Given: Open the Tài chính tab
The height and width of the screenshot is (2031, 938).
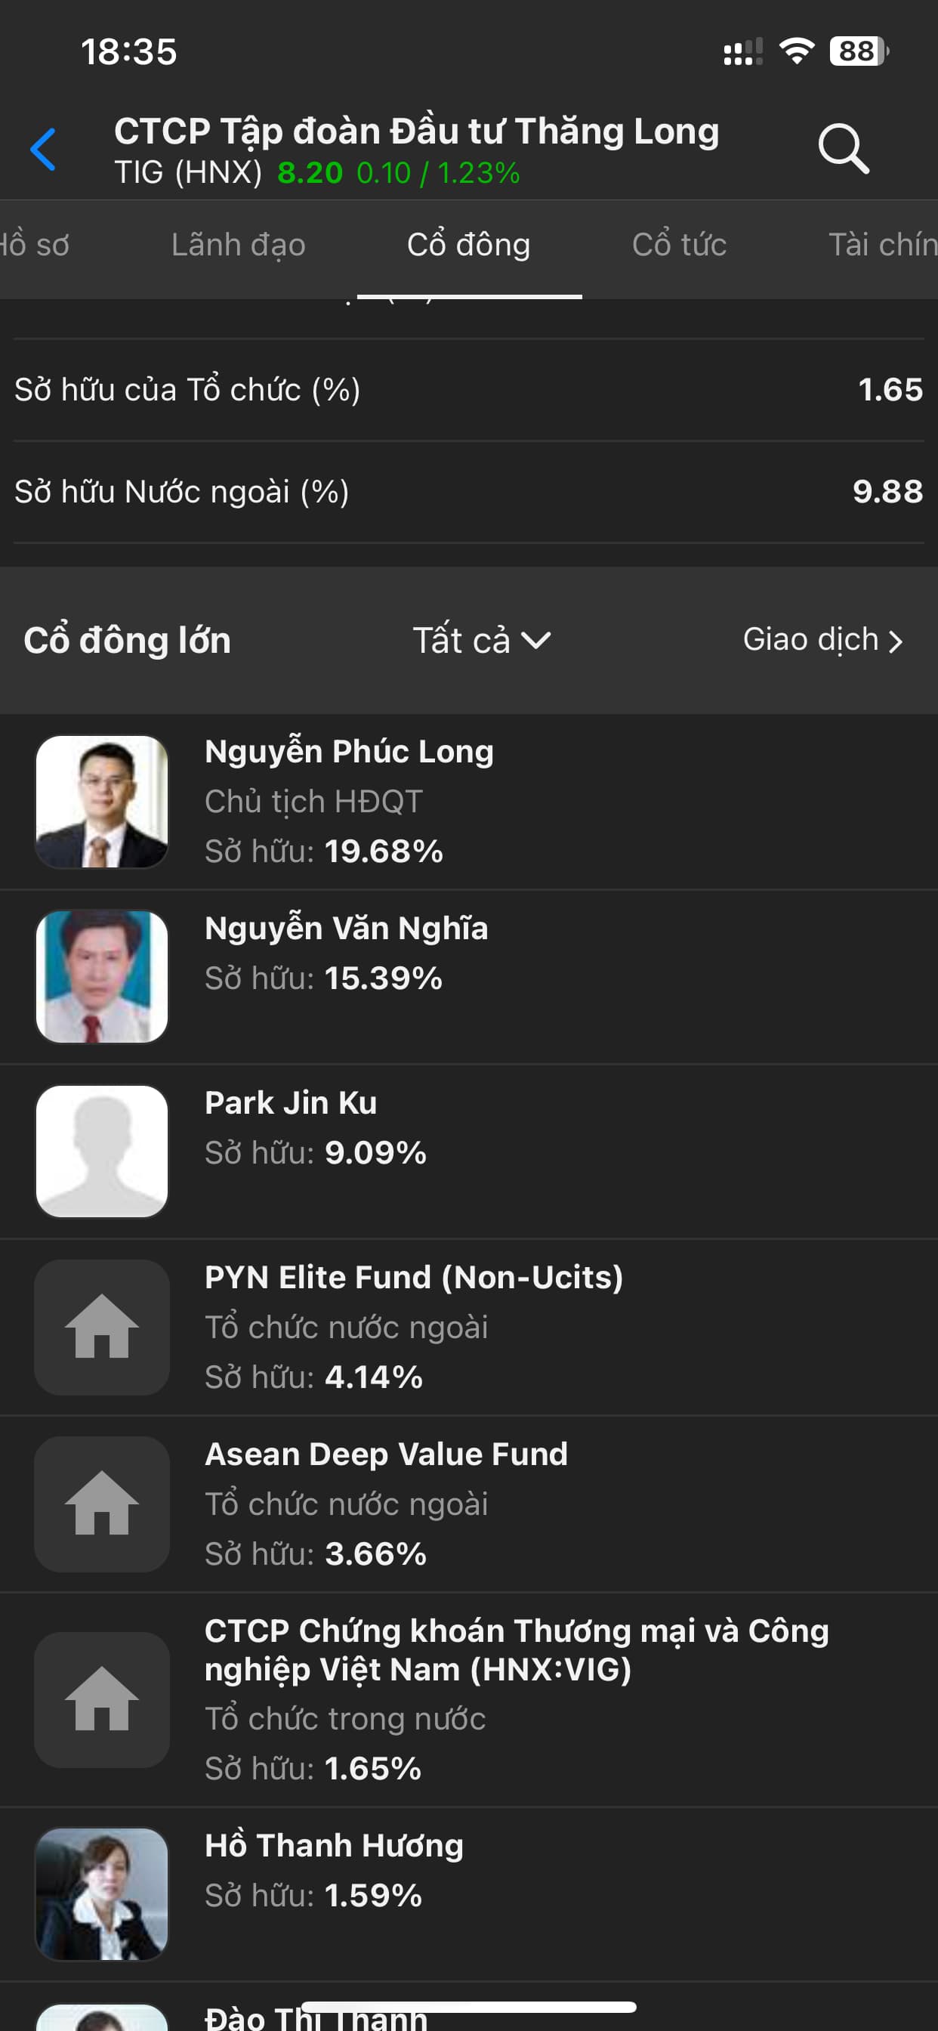Looking at the screenshot, I should click(881, 246).
